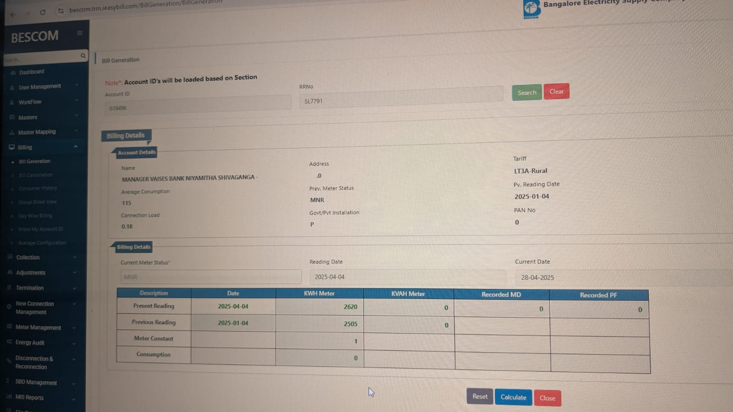Click the Master Mapping icon
733x412 pixels.
click(x=12, y=132)
